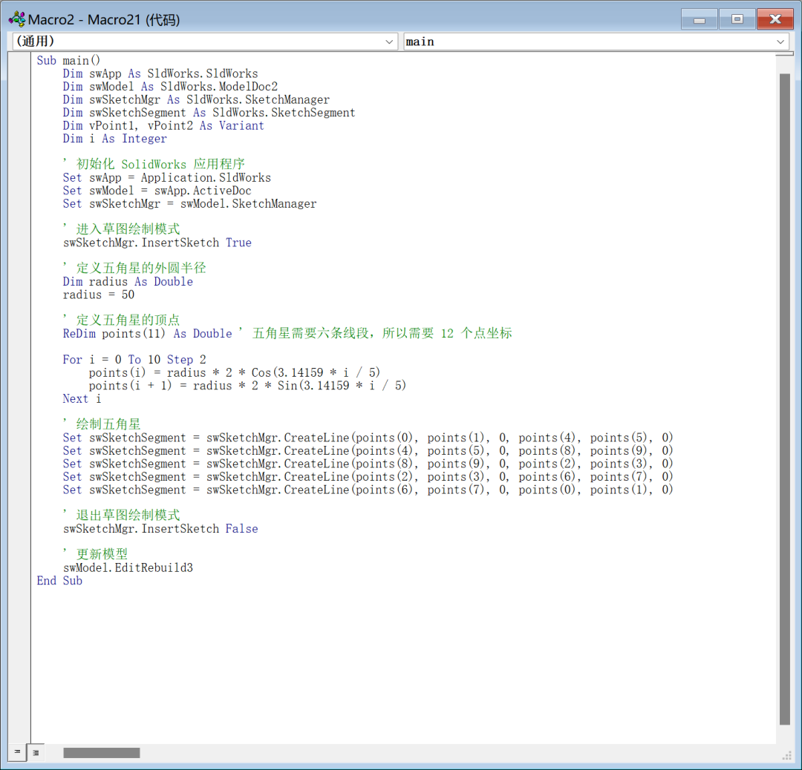Click the '绘制五角星' comment
This screenshot has height=770, width=802.
pyautogui.click(x=102, y=424)
